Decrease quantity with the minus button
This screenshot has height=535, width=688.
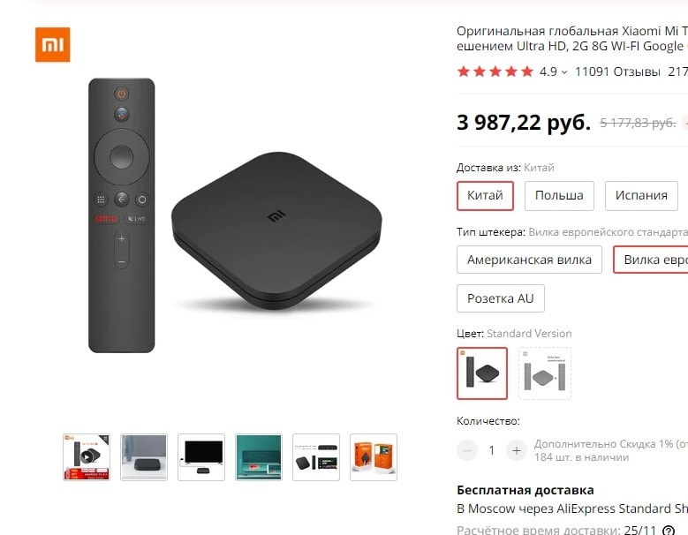tap(467, 450)
